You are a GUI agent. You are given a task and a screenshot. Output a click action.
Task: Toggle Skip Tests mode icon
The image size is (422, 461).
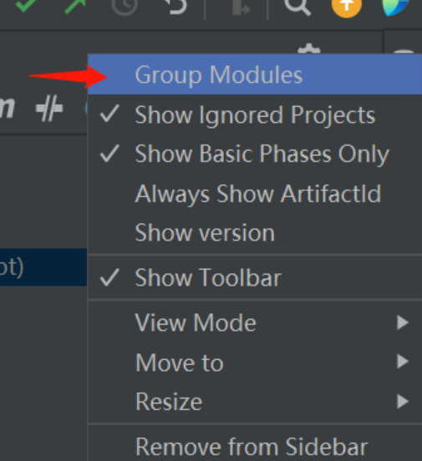(x=49, y=109)
